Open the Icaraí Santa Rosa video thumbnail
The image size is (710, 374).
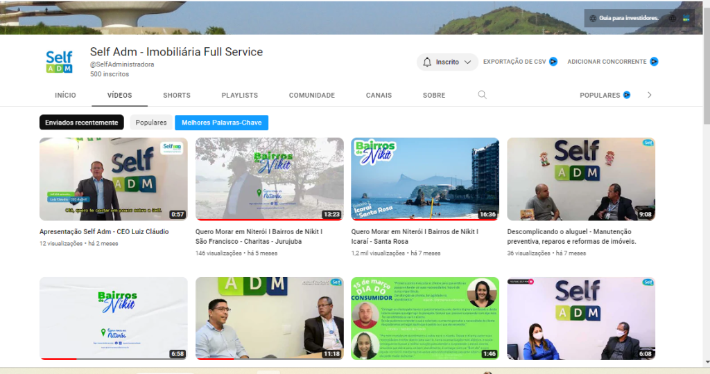pyautogui.click(x=425, y=179)
